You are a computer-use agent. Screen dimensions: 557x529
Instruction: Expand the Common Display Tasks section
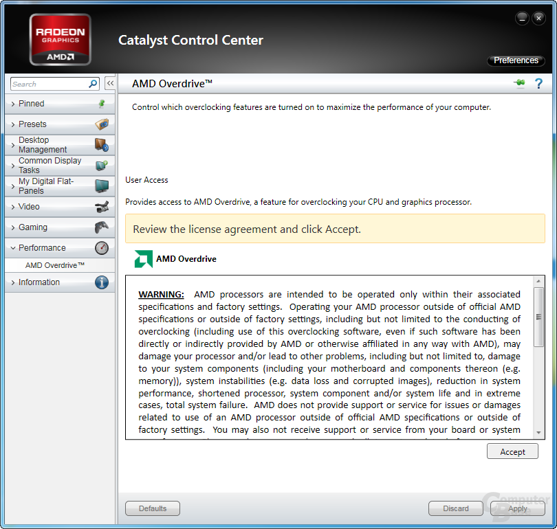(x=60, y=166)
